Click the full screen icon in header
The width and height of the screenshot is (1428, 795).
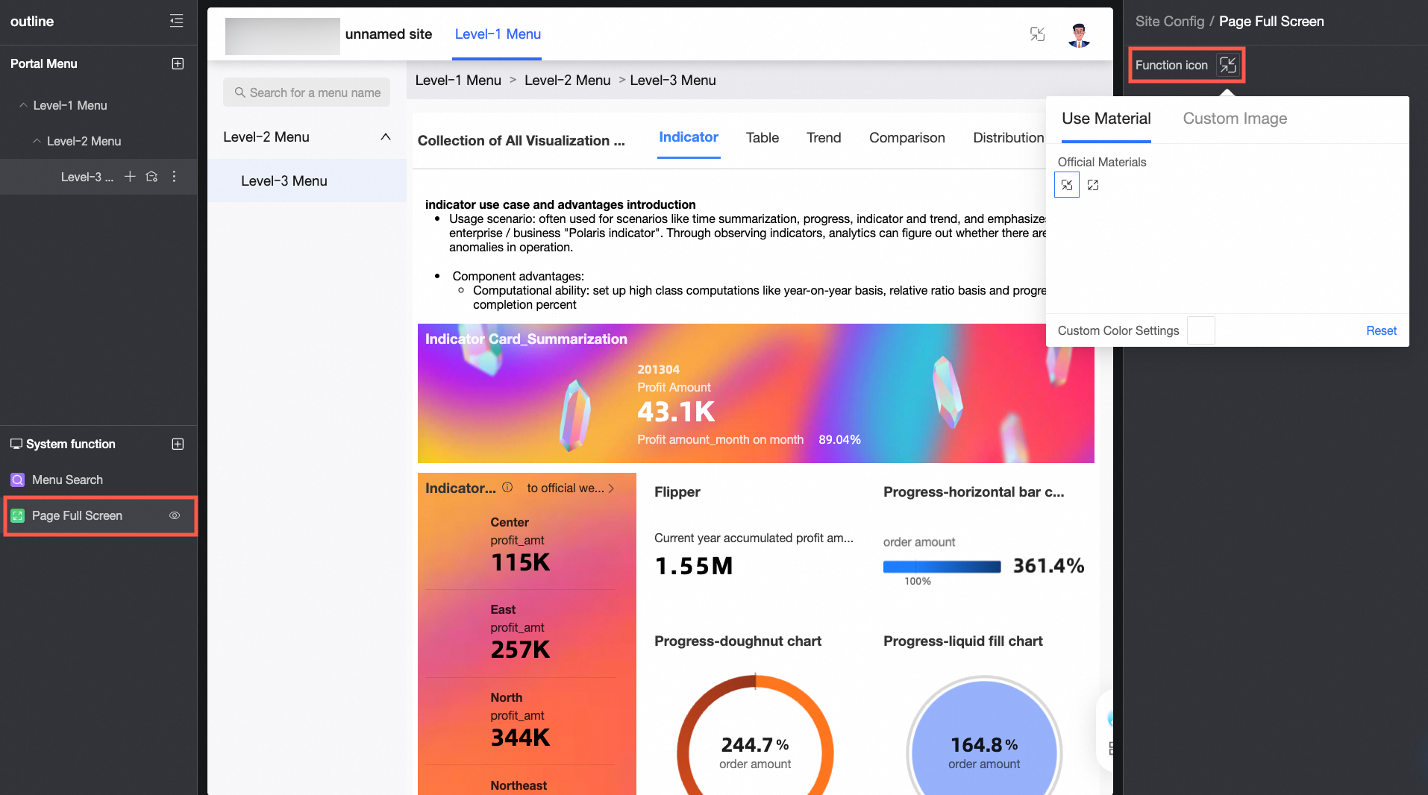tap(1037, 34)
